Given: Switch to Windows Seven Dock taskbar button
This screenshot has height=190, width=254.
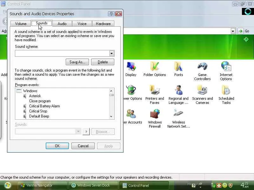Looking at the screenshot, I should point(93,185).
